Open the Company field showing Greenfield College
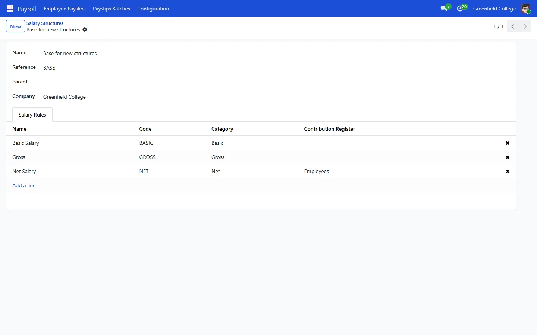This screenshot has height=335, width=537. pyautogui.click(x=276, y=97)
